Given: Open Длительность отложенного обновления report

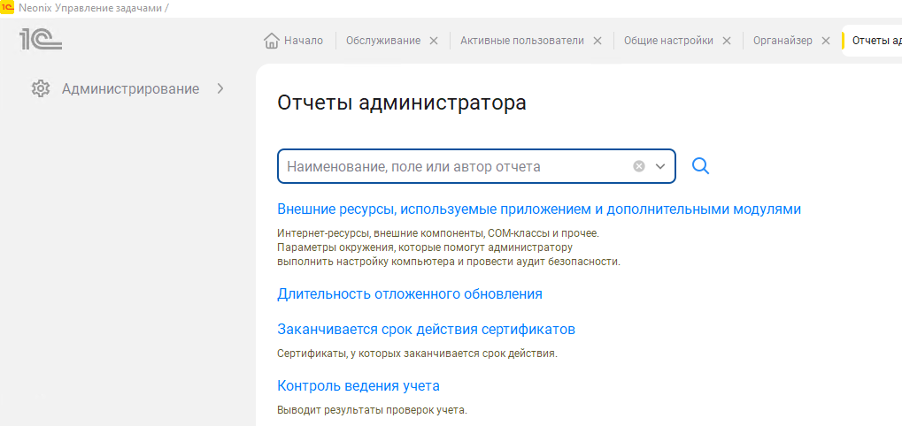Looking at the screenshot, I should coord(409,293).
